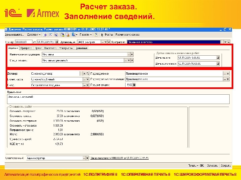
Task: Open Контрагент record via its magnifier icon
Action: click(x=228, y=42)
